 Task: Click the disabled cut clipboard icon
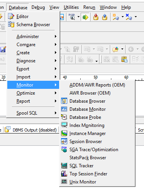tap(107, 59)
